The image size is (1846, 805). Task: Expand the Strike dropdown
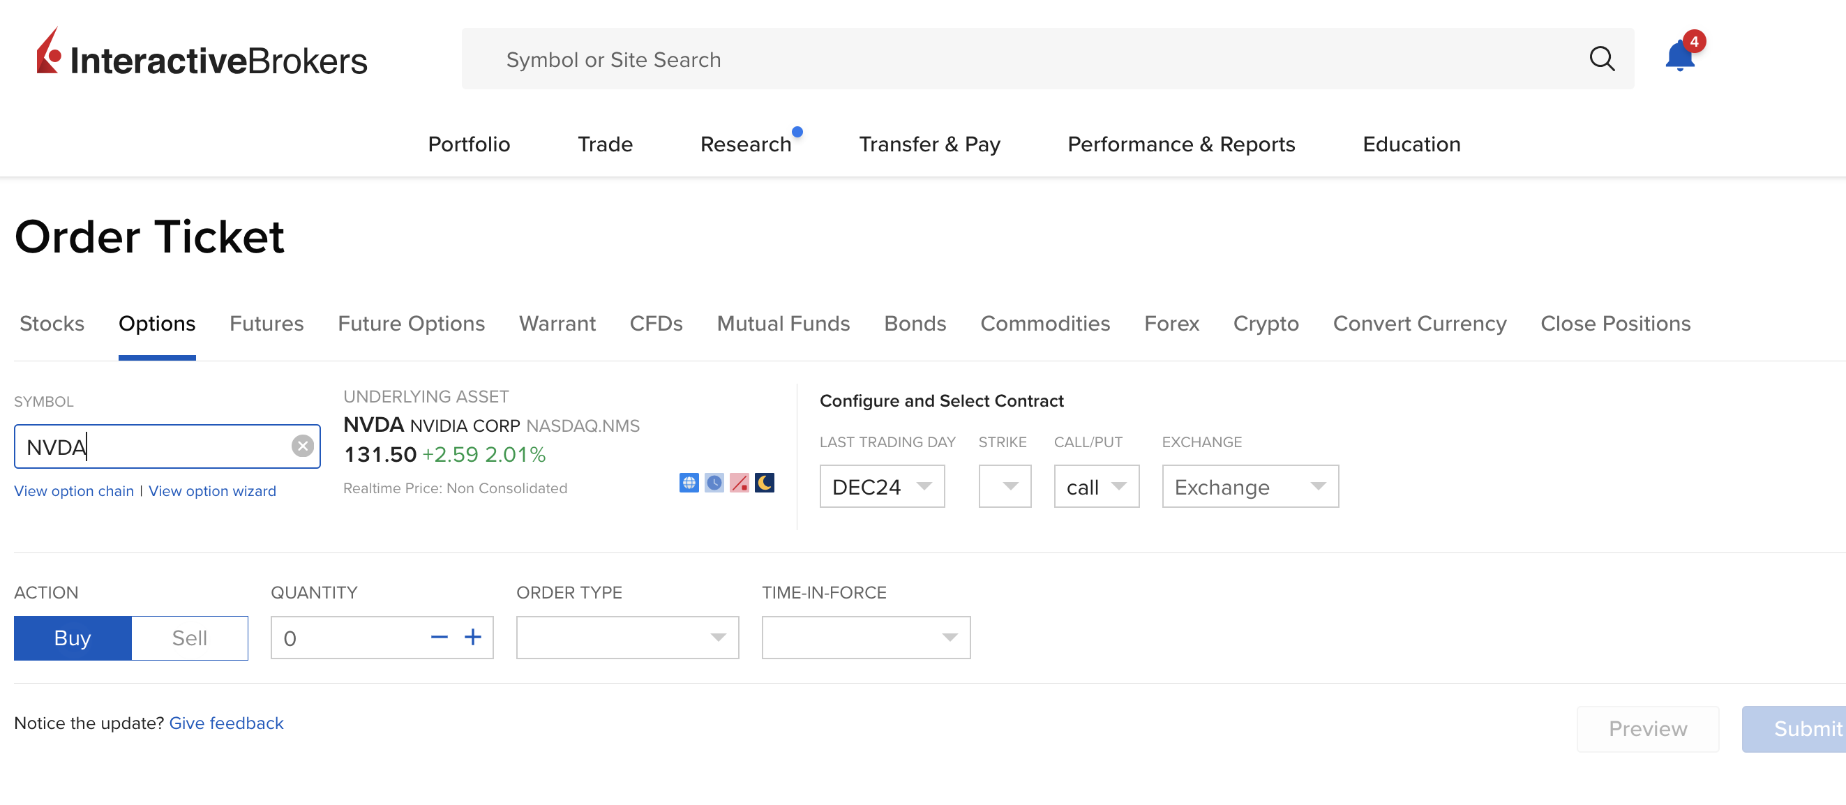(1005, 486)
